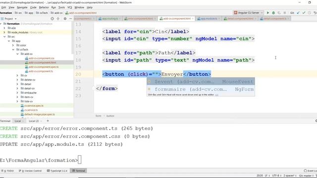Close the add-cv.component.html editor tab

[193, 19]
